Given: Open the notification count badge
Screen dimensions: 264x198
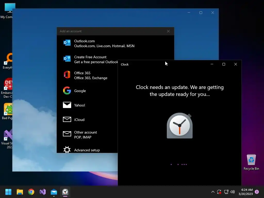Looking at the screenshot, I should click(257, 192).
